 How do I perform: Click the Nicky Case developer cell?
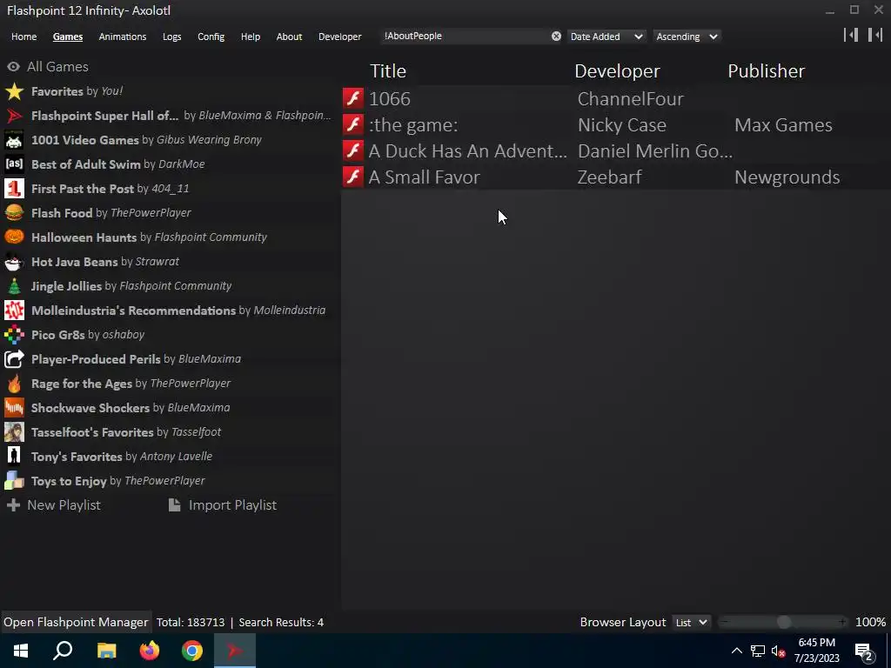[622, 125]
